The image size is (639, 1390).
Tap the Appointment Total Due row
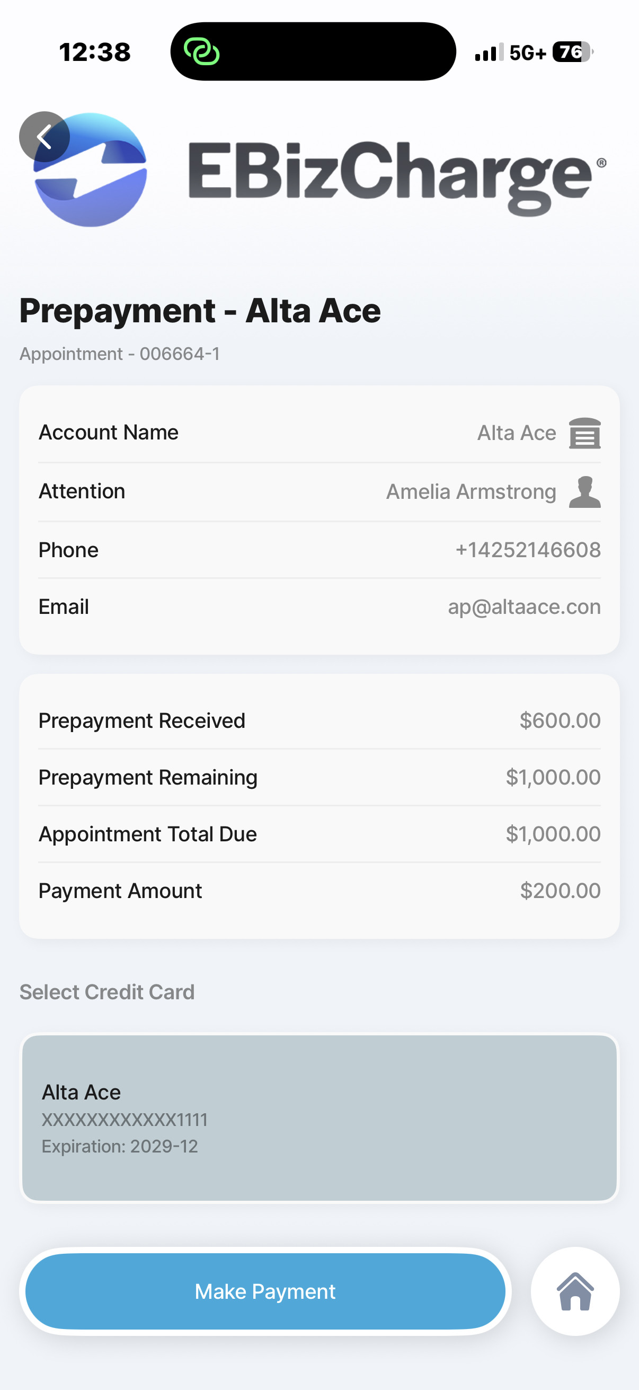(x=319, y=834)
